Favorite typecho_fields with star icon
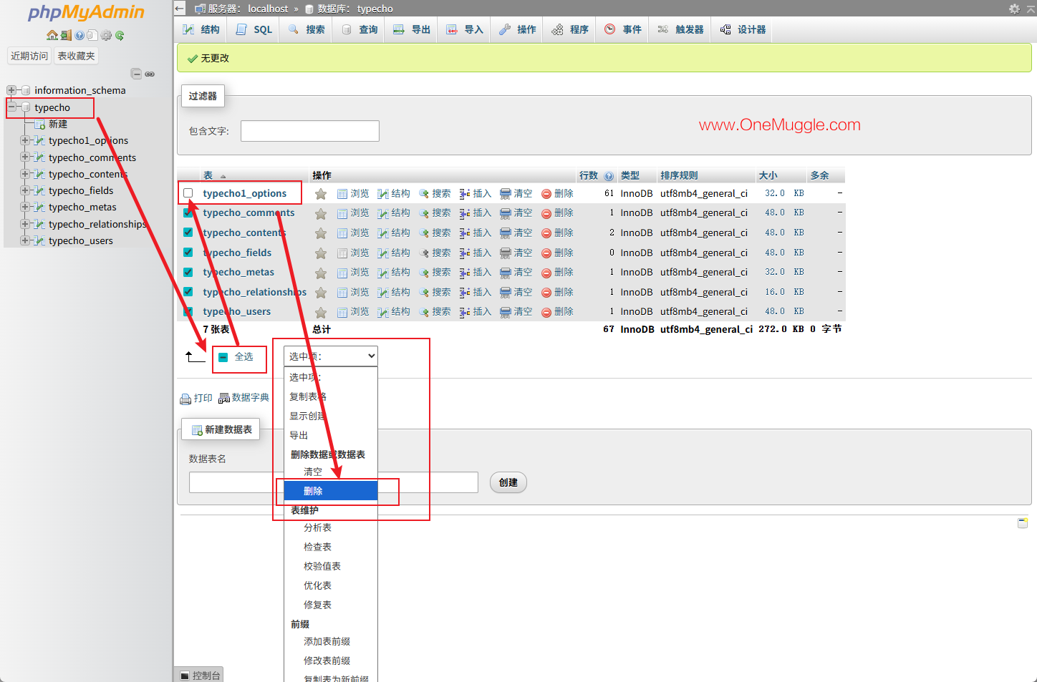The image size is (1037, 682). point(321,253)
